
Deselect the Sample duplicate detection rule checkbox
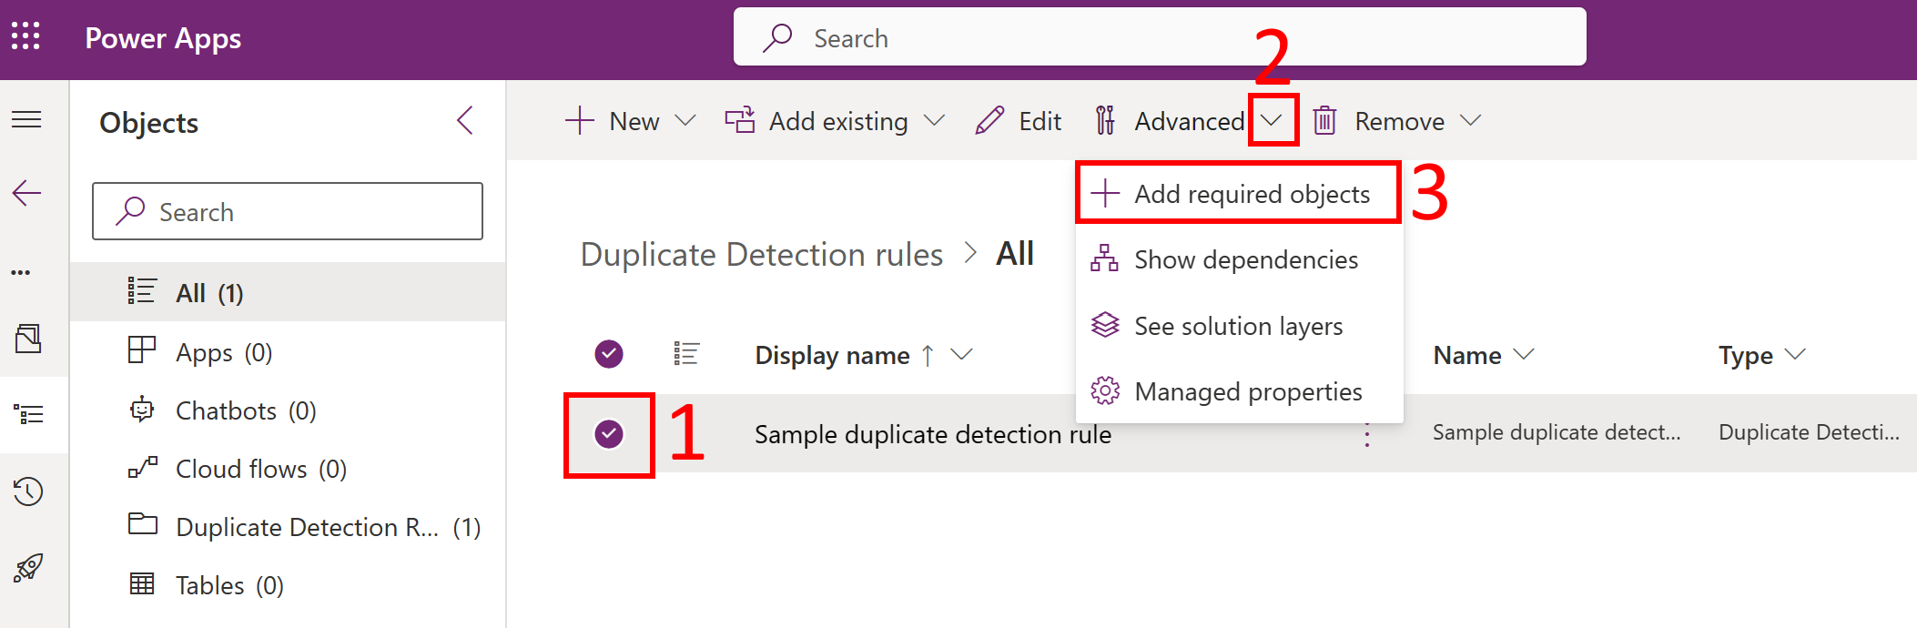pyautogui.click(x=609, y=434)
